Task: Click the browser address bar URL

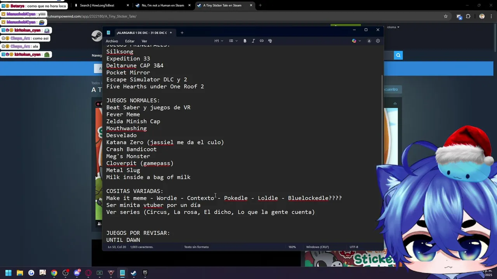Action: (x=92, y=16)
